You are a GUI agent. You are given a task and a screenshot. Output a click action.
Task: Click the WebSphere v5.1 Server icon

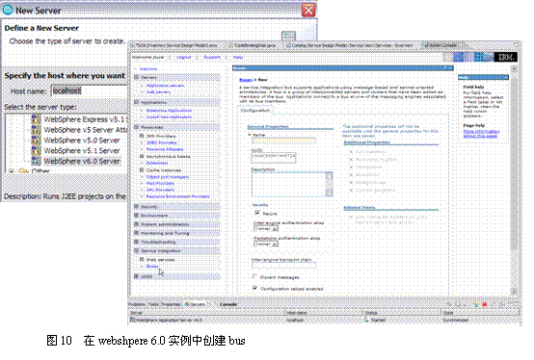(x=36, y=150)
